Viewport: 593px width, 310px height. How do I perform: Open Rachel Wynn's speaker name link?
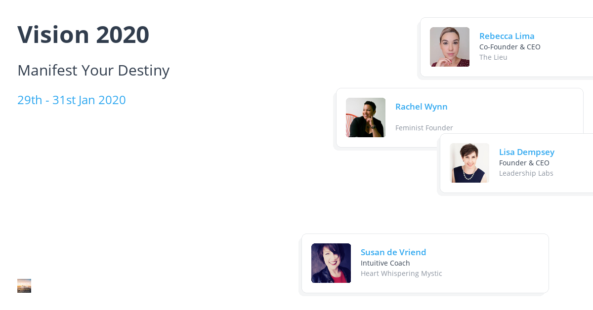(421, 107)
